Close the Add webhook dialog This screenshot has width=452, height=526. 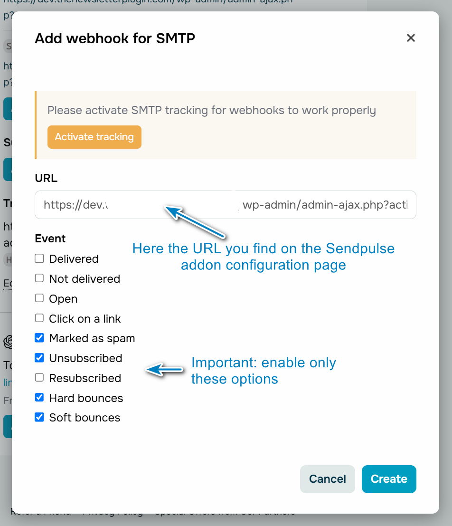click(x=411, y=38)
